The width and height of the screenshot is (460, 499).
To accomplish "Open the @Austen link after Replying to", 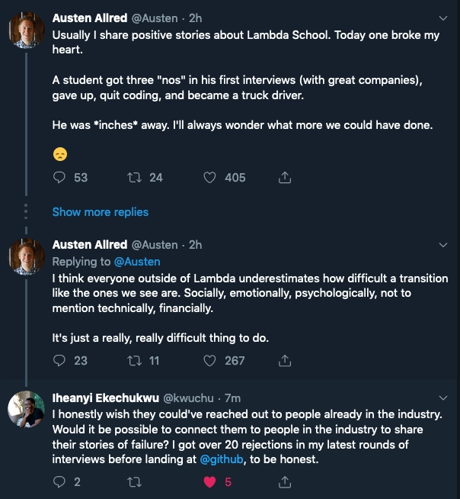I will [137, 262].
